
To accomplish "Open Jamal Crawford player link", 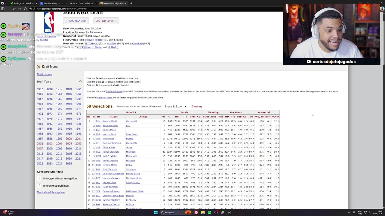I will point(111,152).
